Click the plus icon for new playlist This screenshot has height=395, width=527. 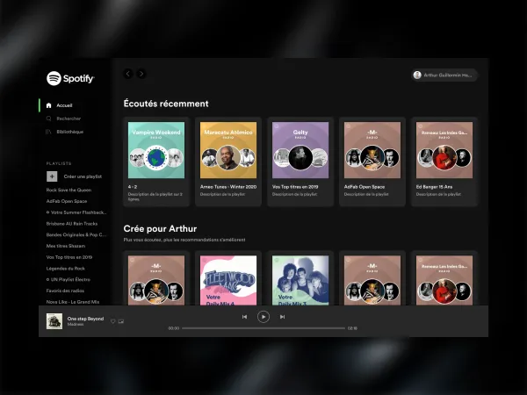point(52,176)
